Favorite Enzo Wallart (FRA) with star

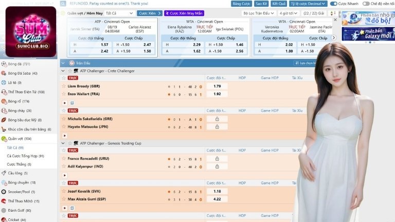pyautogui.click(x=64, y=94)
